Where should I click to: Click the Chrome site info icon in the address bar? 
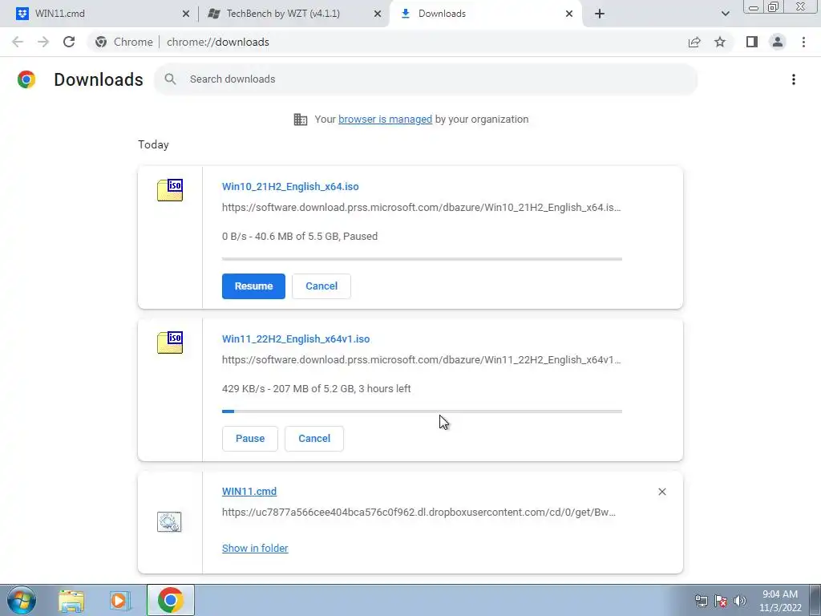[x=101, y=42]
